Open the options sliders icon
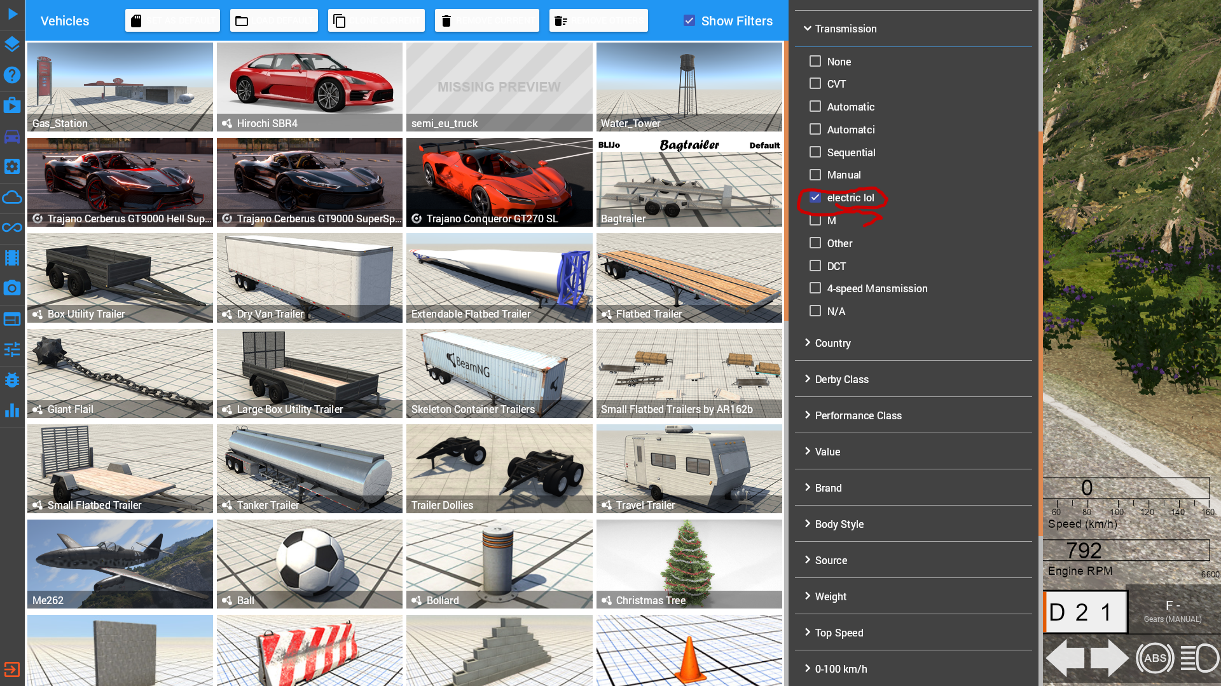1221x686 pixels. point(12,349)
